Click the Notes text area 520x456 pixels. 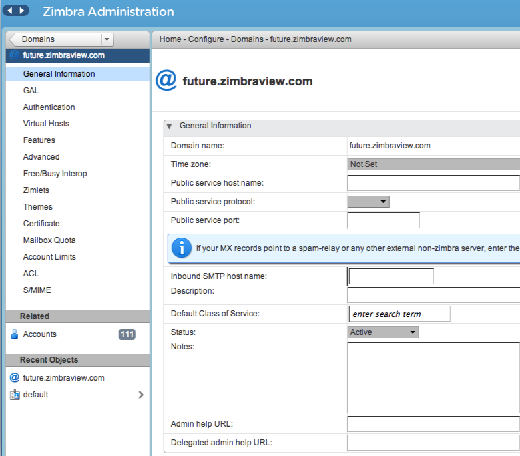point(433,377)
